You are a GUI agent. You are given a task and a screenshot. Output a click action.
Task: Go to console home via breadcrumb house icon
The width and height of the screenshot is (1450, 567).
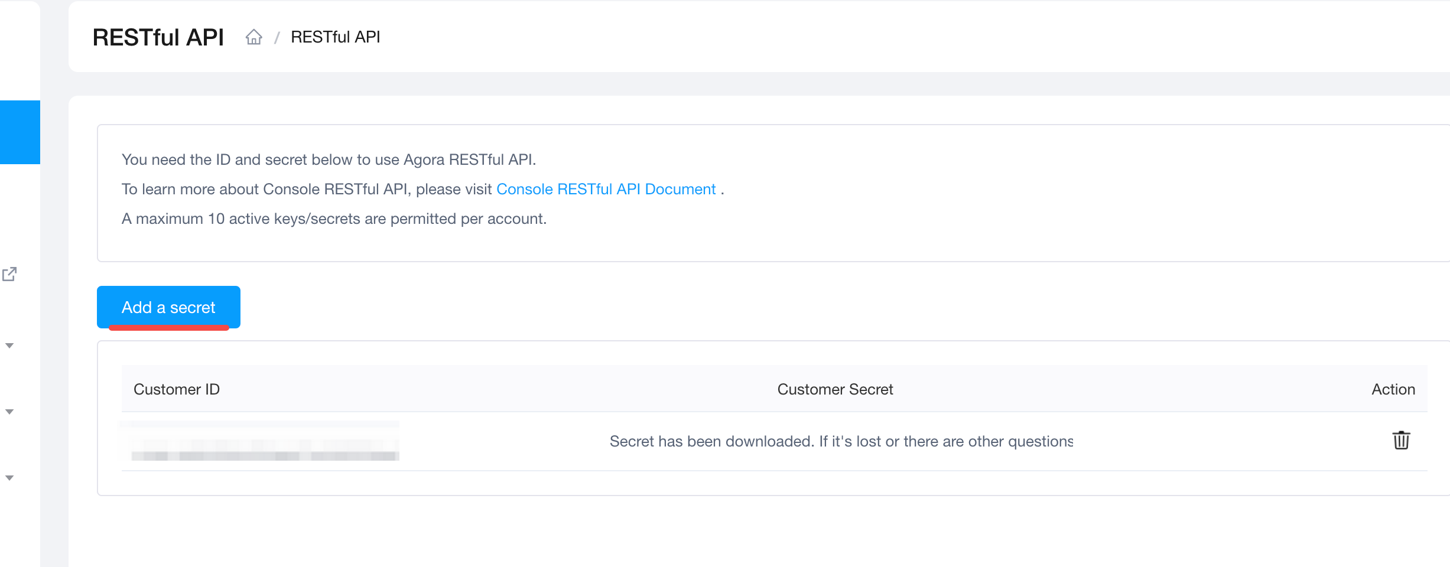click(x=254, y=37)
